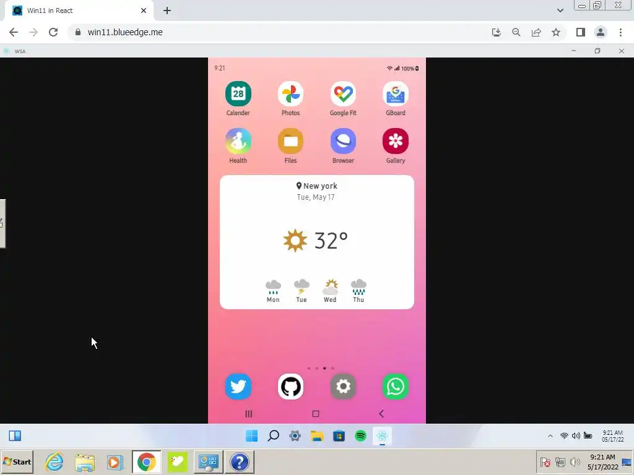This screenshot has width=634, height=475.
Task: Minimize the WSA window
Action: [x=573, y=51]
